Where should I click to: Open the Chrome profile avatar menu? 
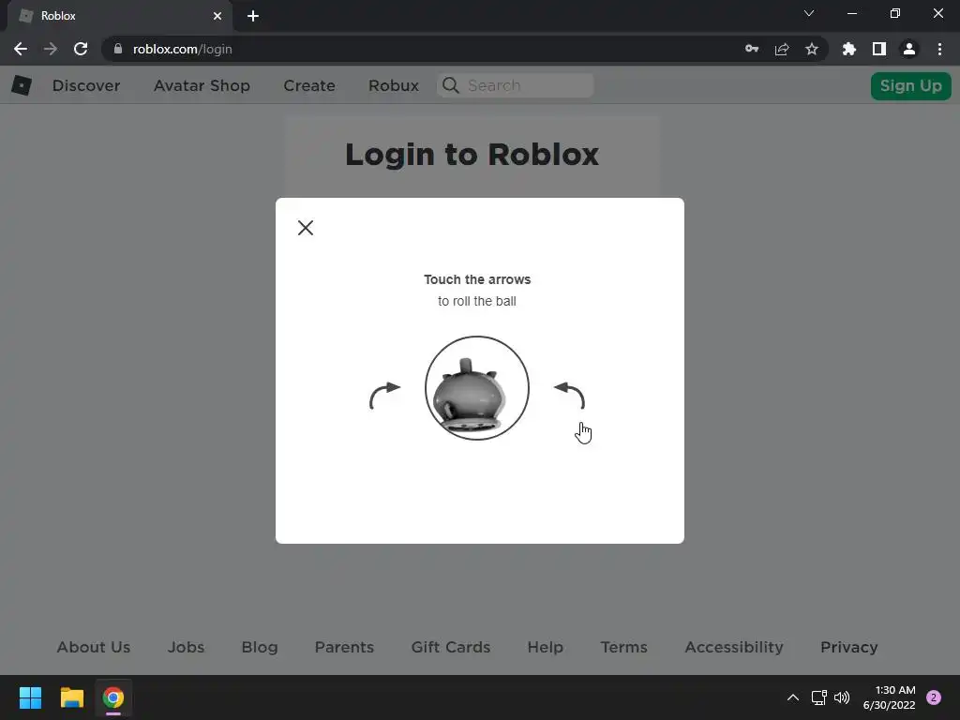(909, 49)
